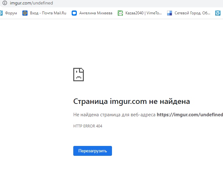
Task: Click the site information icon in address bar
Action: click(x=4, y=3)
